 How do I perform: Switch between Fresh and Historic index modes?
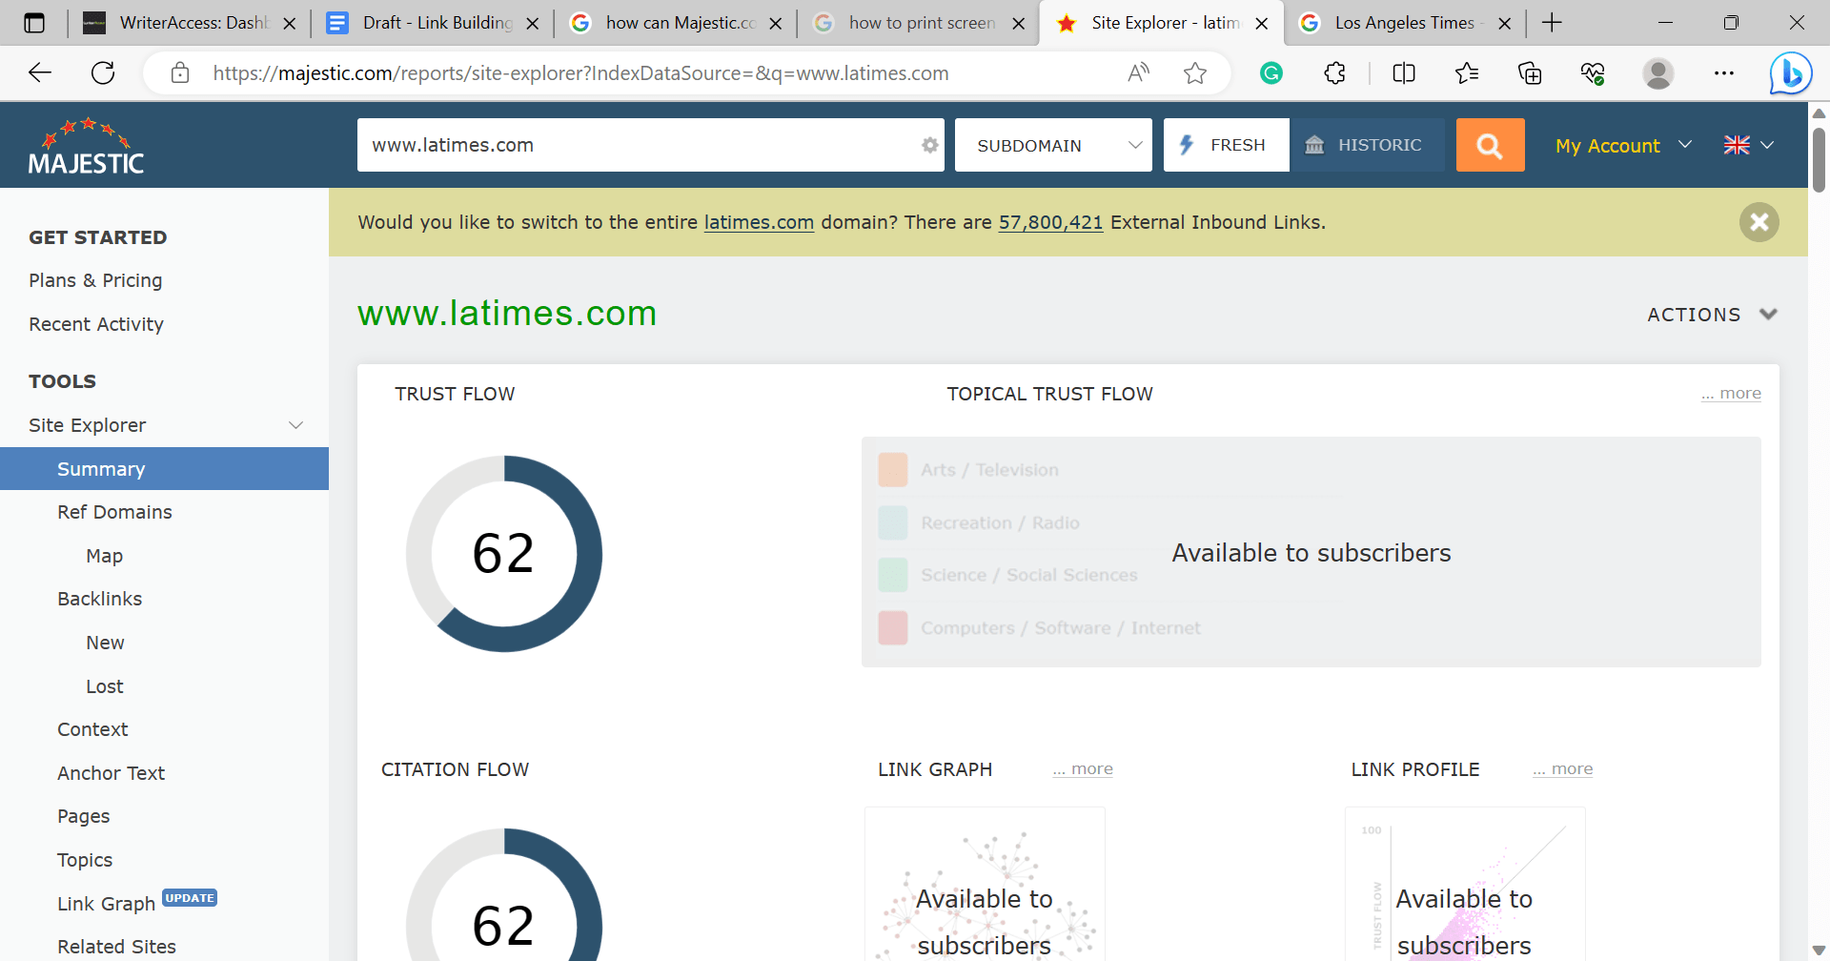pos(1296,144)
